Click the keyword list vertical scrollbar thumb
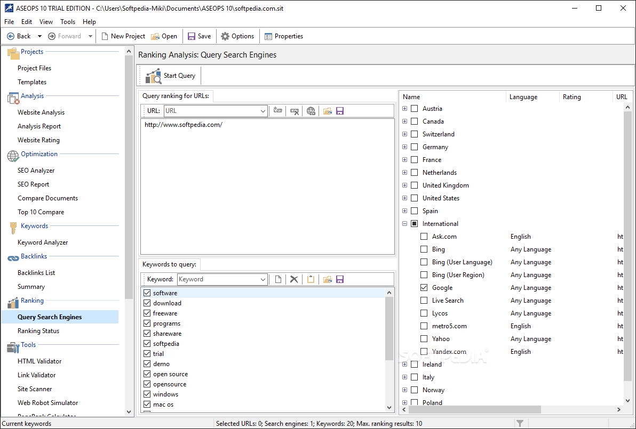 click(x=389, y=328)
